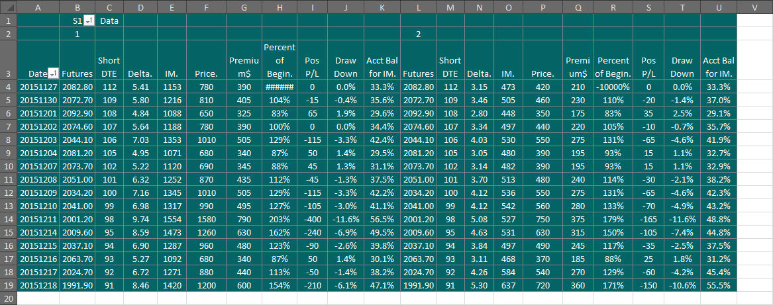The width and height of the screenshot is (773, 305).
Task: Click the Data cell in C1
Action: pyautogui.click(x=109, y=21)
